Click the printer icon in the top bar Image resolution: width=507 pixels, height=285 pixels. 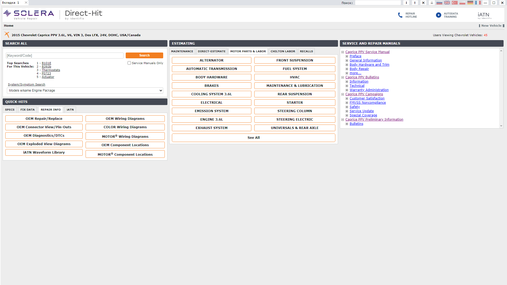click(x=432, y=3)
